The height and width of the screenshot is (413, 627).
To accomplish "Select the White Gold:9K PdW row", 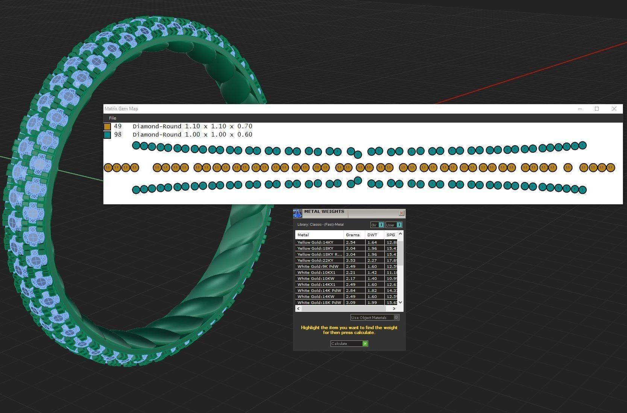I will point(346,266).
